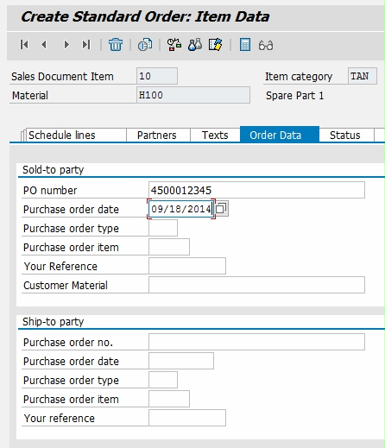
Task: Open the calculator pricing icon
Action: click(x=245, y=45)
